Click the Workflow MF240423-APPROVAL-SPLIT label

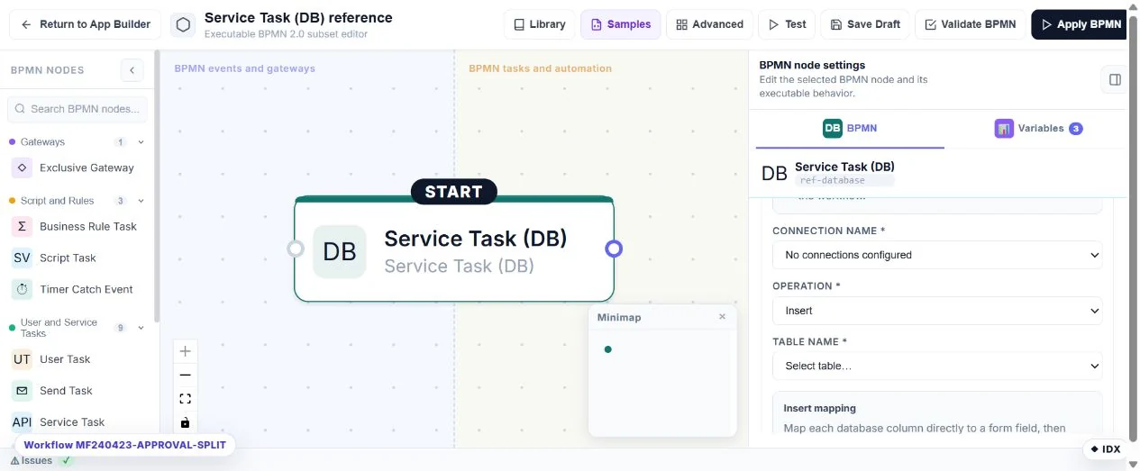(x=125, y=445)
